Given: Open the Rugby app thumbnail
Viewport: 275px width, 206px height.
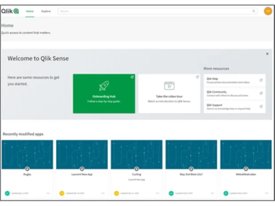Looking at the screenshot, I should (28, 154).
